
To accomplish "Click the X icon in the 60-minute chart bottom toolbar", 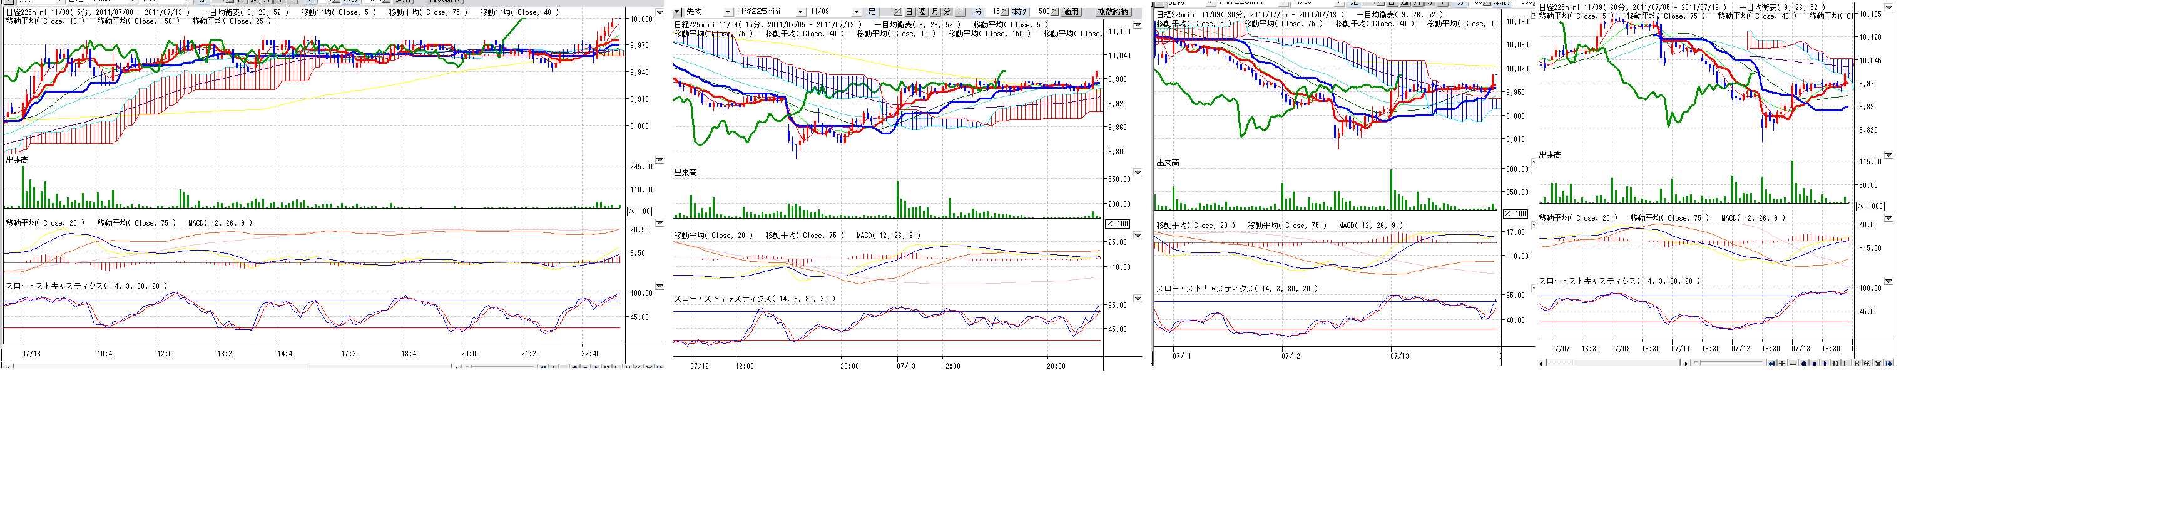I will tap(1878, 364).
